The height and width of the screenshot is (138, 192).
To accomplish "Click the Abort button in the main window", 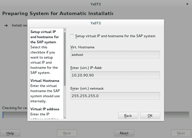I will coord(124,133).
